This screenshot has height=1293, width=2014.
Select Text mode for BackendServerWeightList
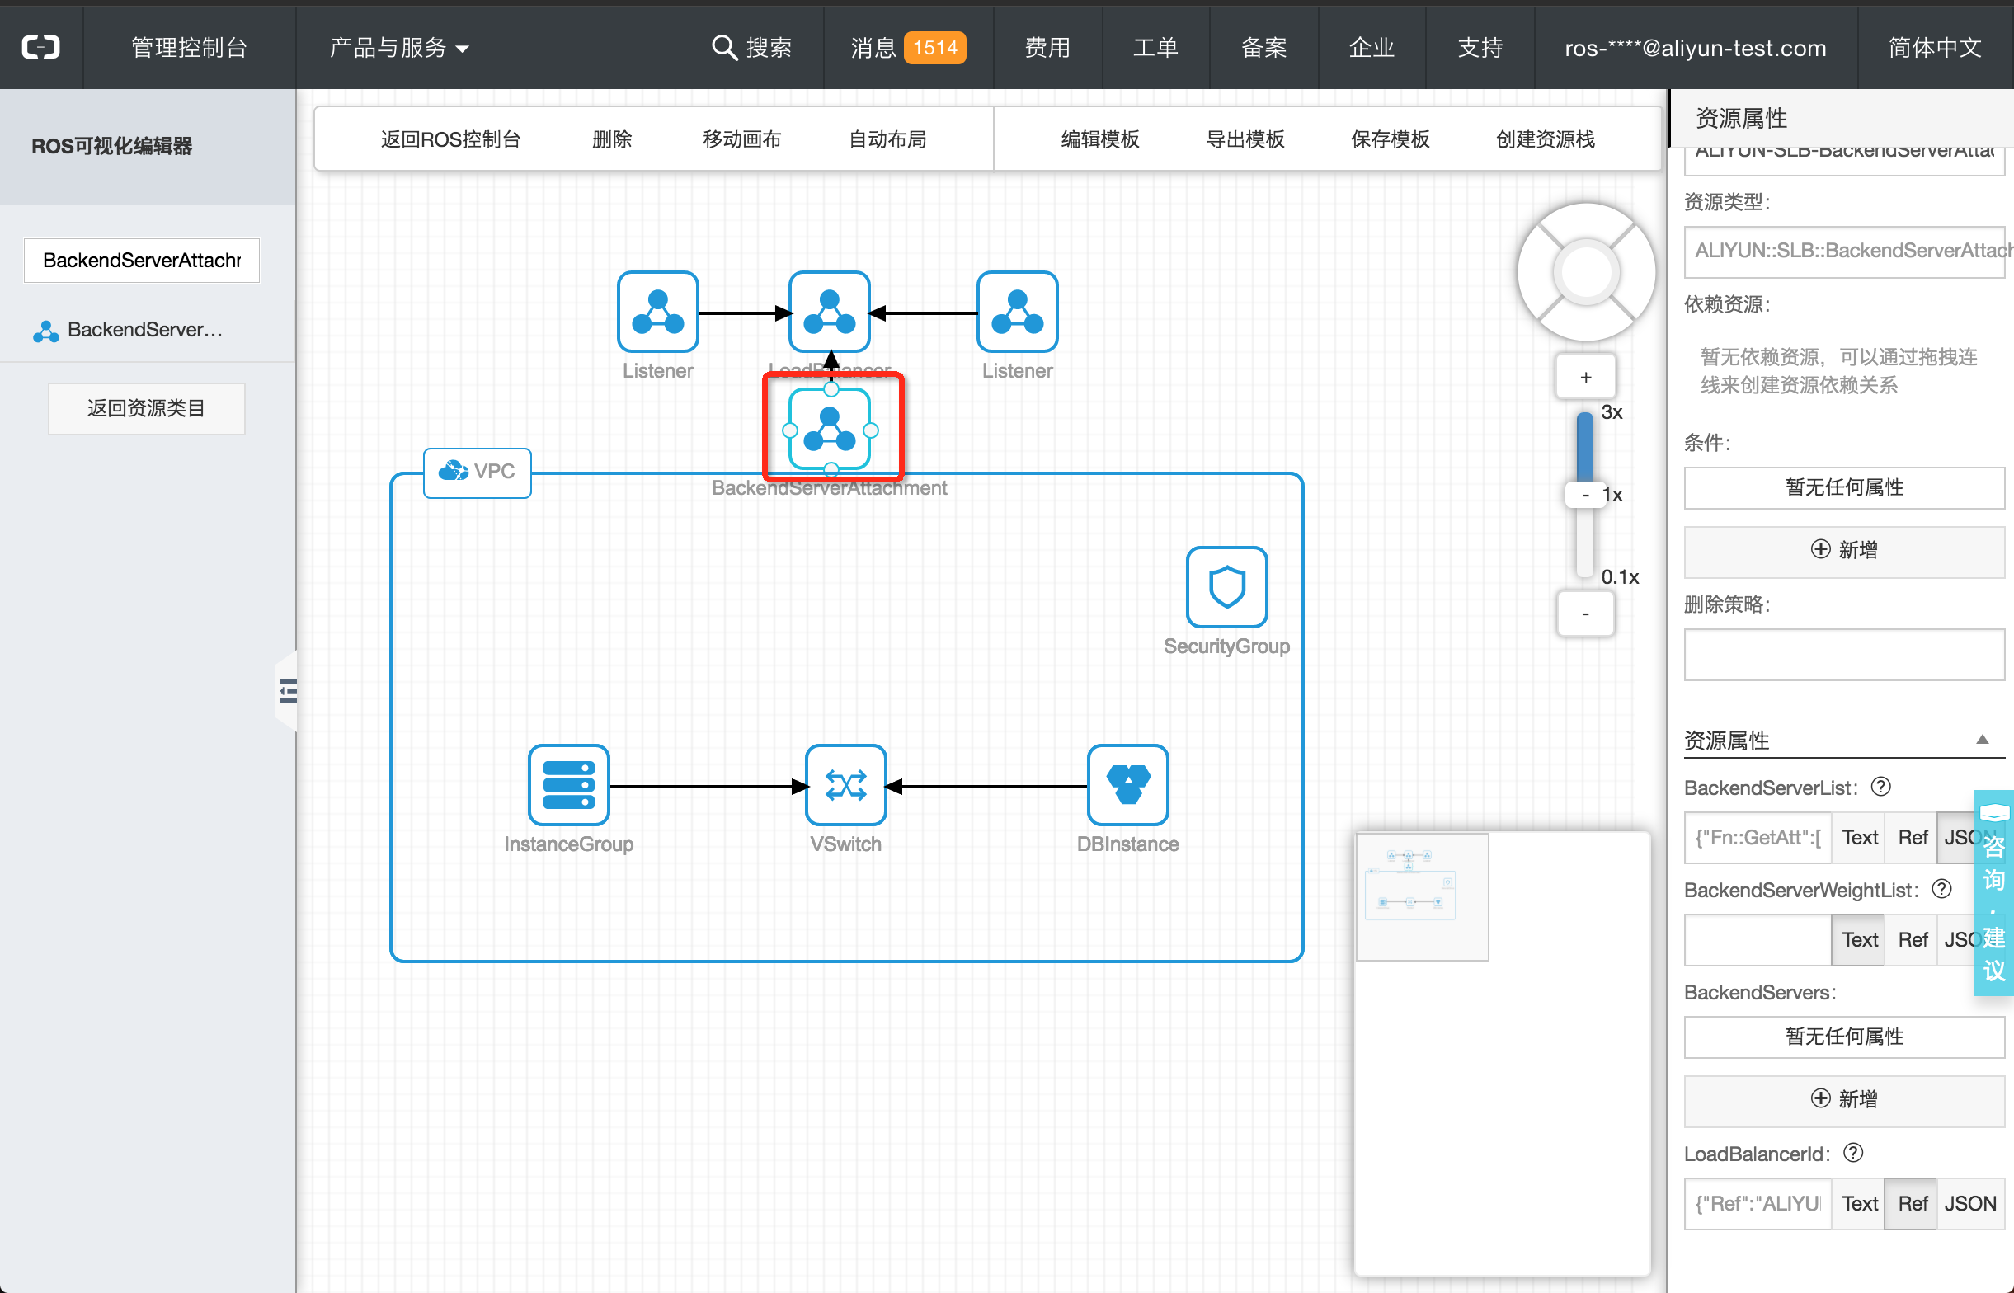click(x=1859, y=939)
